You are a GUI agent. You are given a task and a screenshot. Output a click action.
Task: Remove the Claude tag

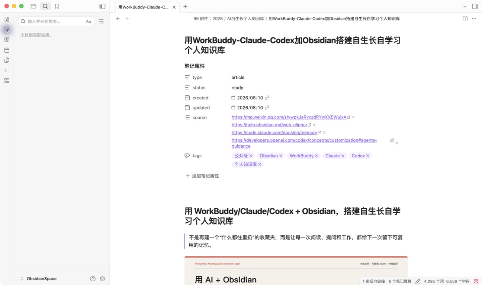coord(343,156)
